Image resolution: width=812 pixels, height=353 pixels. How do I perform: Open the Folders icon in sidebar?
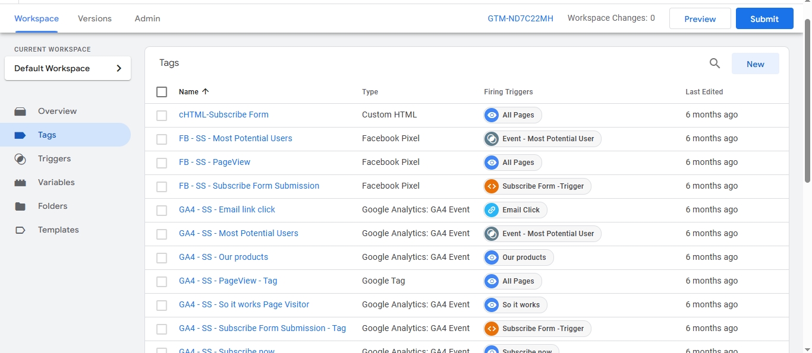20,206
